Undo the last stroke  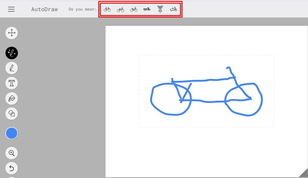click(11, 168)
